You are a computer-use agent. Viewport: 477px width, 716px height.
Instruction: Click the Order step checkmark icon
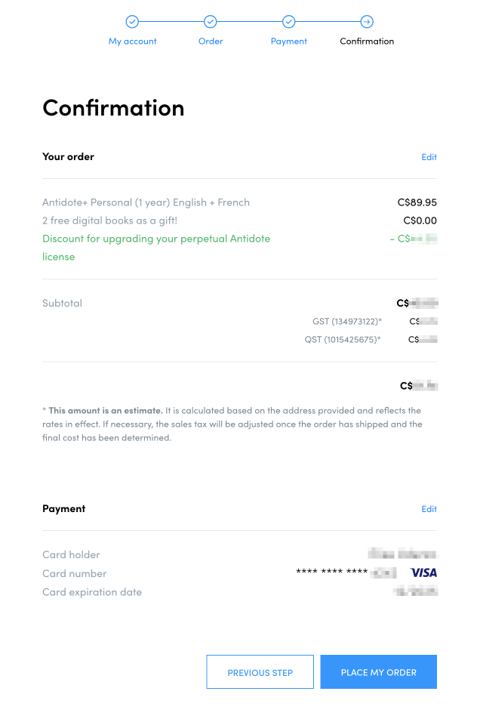pyautogui.click(x=211, y=22)
